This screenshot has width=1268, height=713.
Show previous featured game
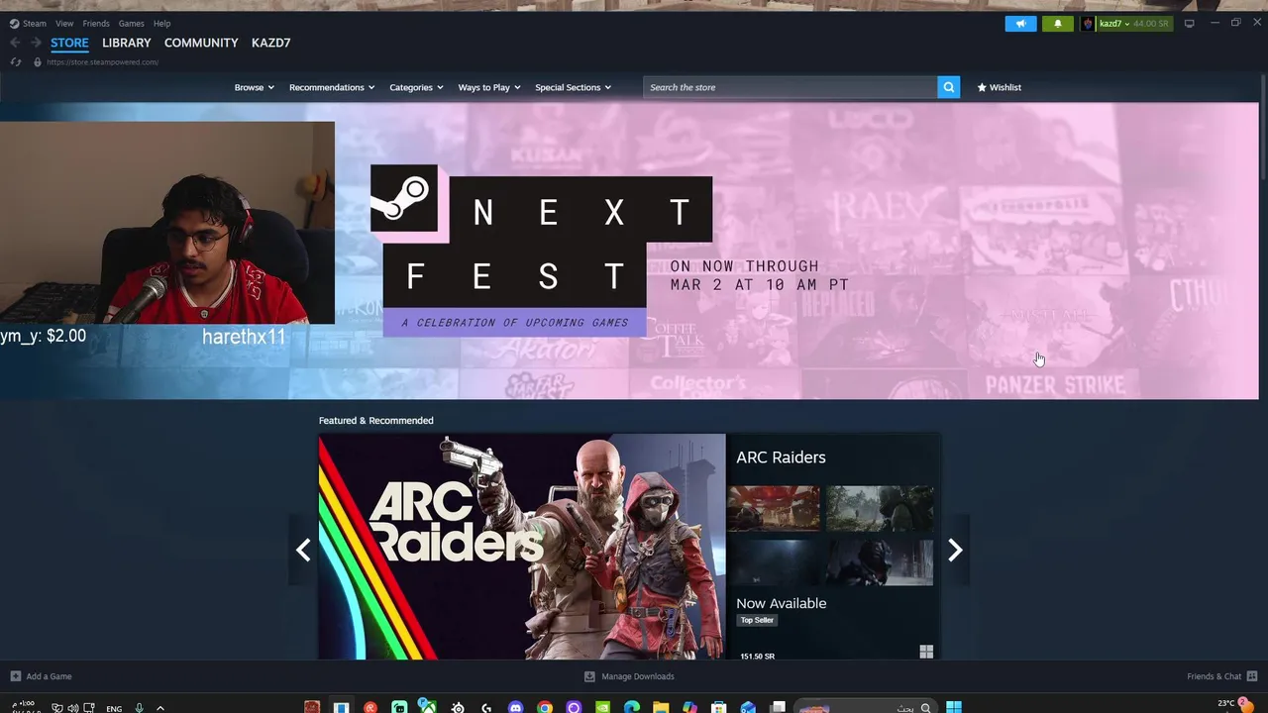[x=303, y=551]
